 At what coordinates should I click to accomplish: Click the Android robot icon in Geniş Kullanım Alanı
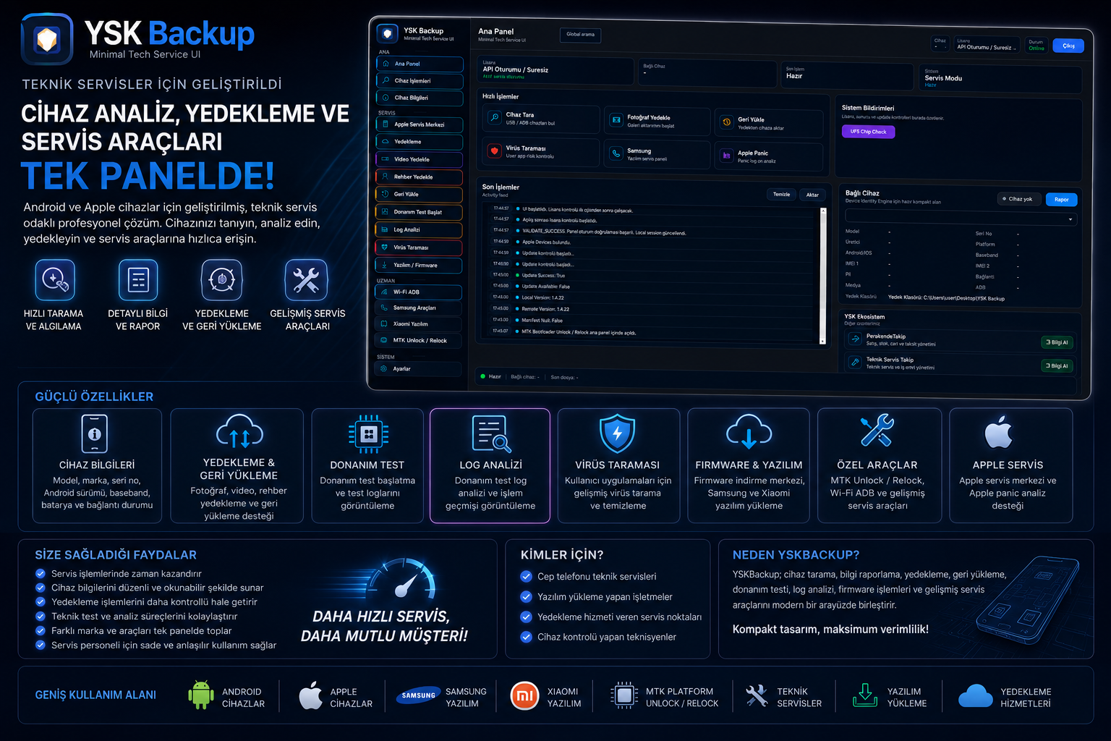[201, 695]
